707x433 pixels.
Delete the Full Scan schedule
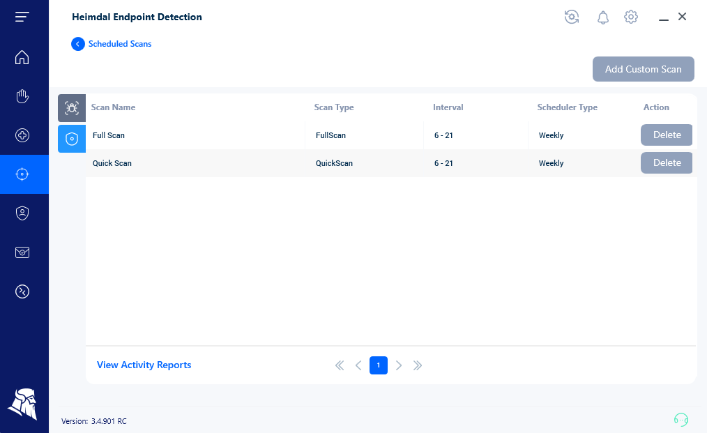click(667, 135)
